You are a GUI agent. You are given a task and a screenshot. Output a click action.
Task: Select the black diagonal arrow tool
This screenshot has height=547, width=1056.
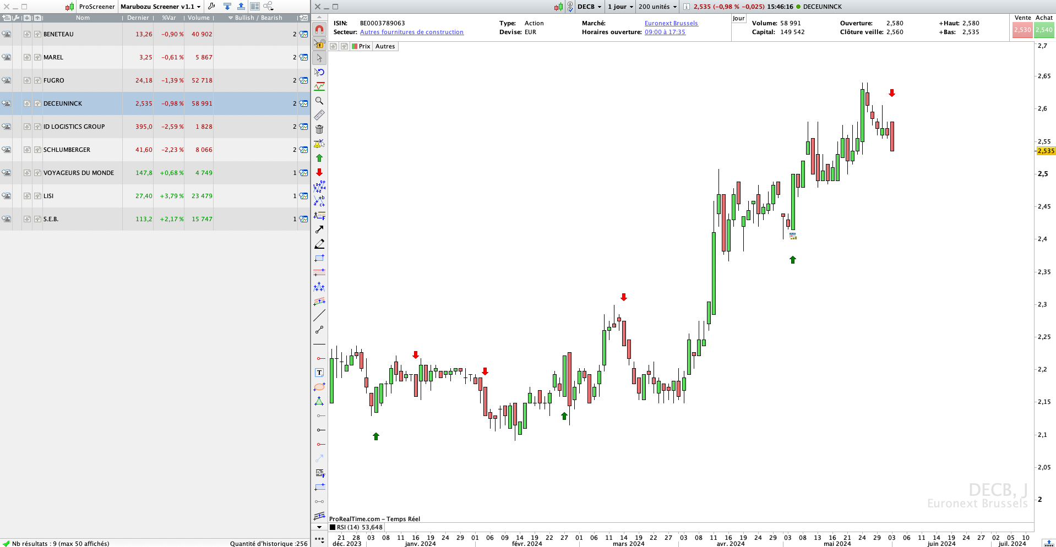coord(319,229)
